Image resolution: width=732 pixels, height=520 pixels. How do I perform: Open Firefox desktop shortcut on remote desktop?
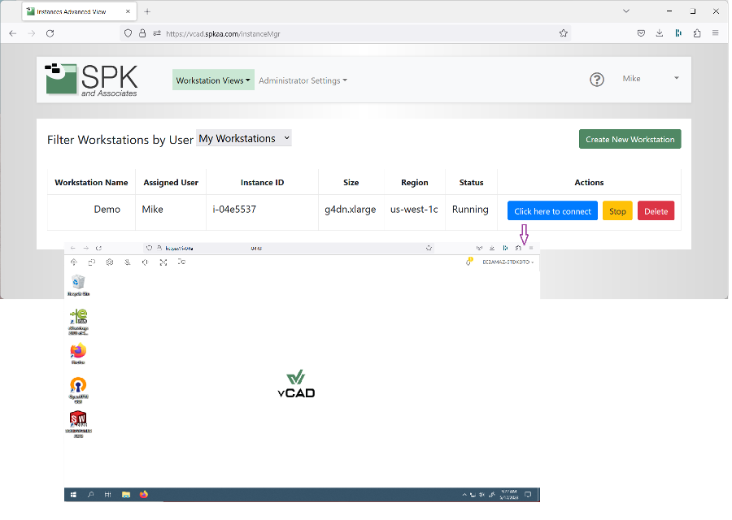click(78, 353)
